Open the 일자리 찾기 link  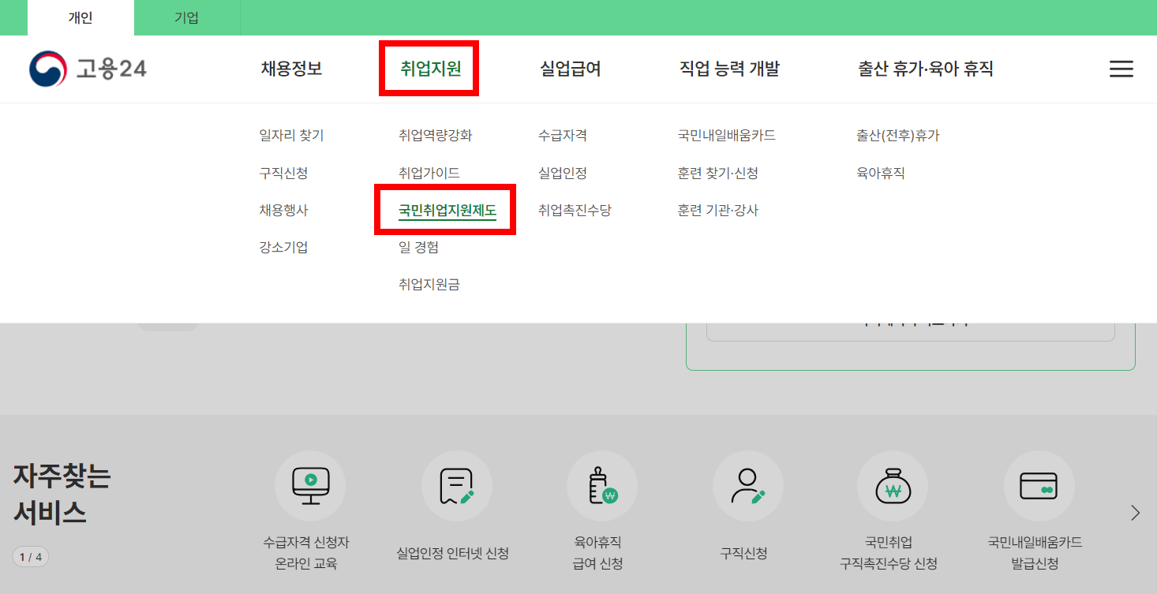point(291,135)
